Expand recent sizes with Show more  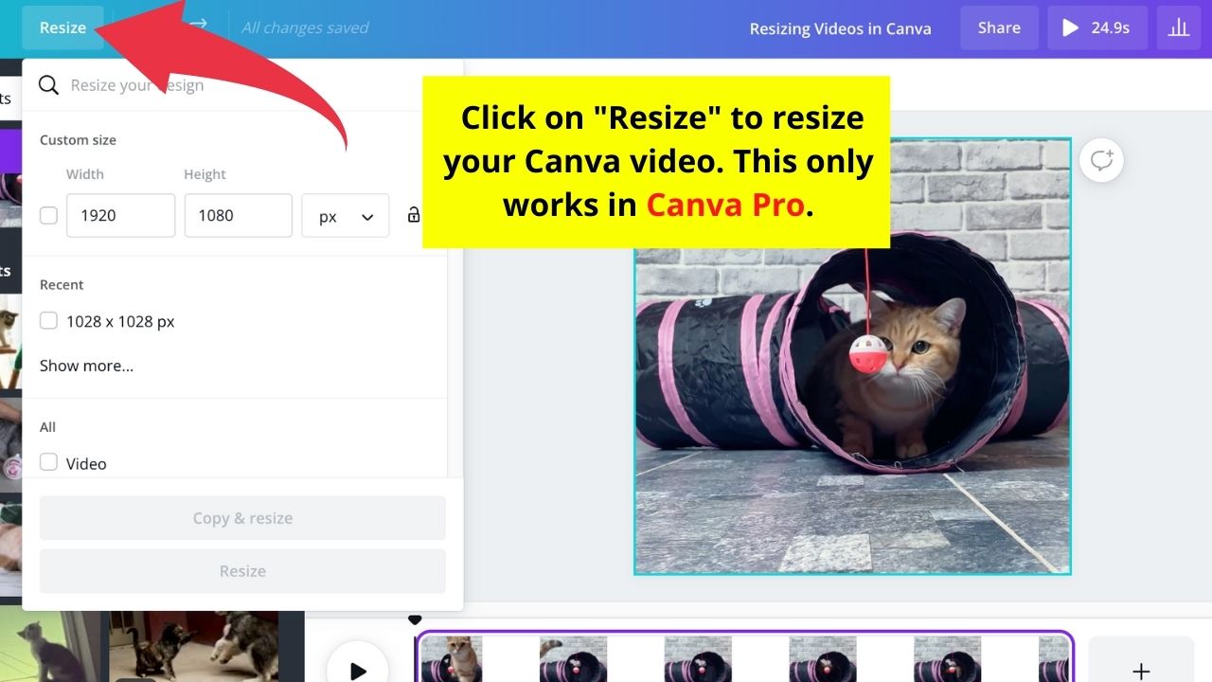tap(86, 366)
